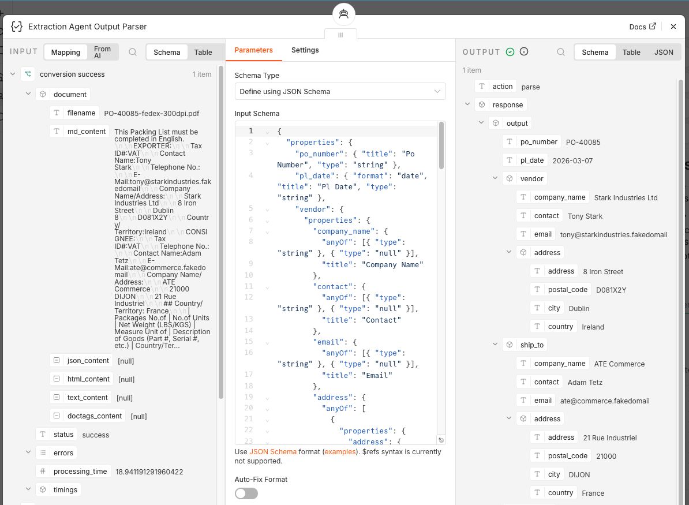Open Docs external link
This screenshot has height=505, width=689.
point(642,27)
